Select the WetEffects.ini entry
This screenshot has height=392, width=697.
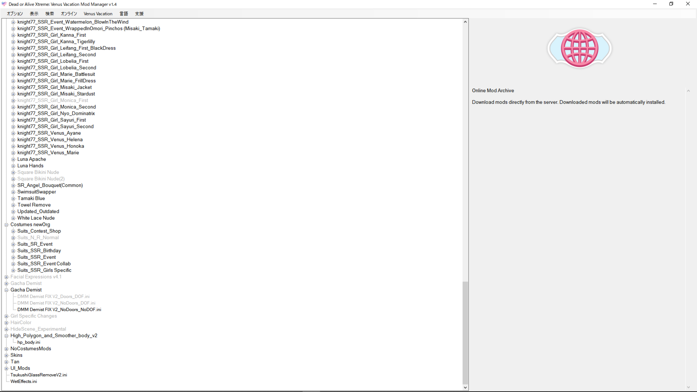pos(24,381)
